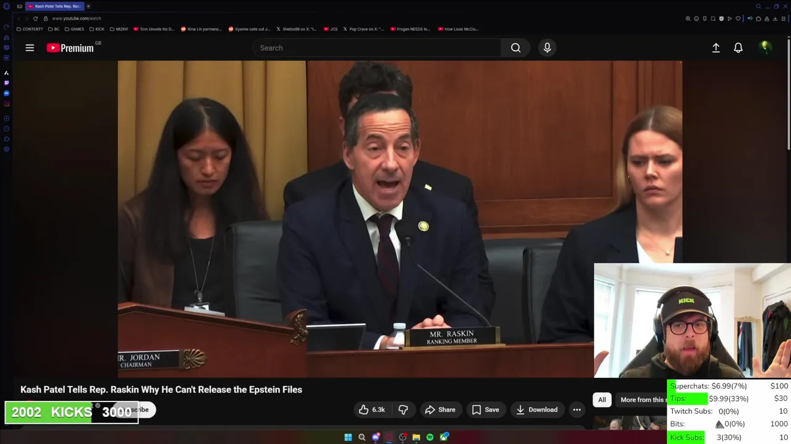
Task: Open 'Frogan NEEDS to...' bookmark
Action: 410,29
